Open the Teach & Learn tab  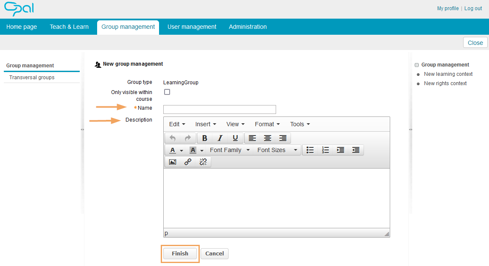(69, 27)
